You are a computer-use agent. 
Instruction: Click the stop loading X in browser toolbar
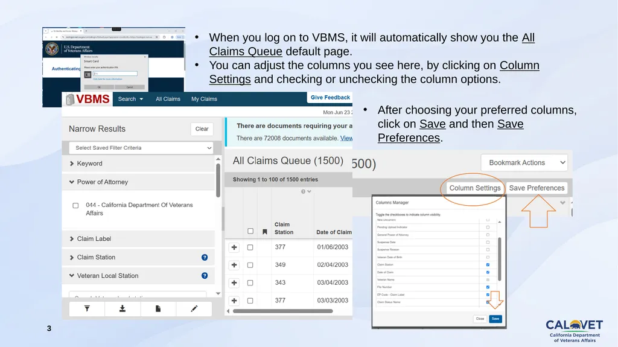(57, 37)
